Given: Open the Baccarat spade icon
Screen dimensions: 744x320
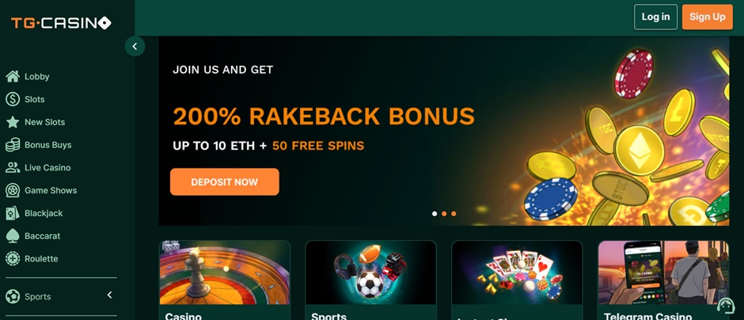Looking at the screenshot, I should click(x=13, y=236).
